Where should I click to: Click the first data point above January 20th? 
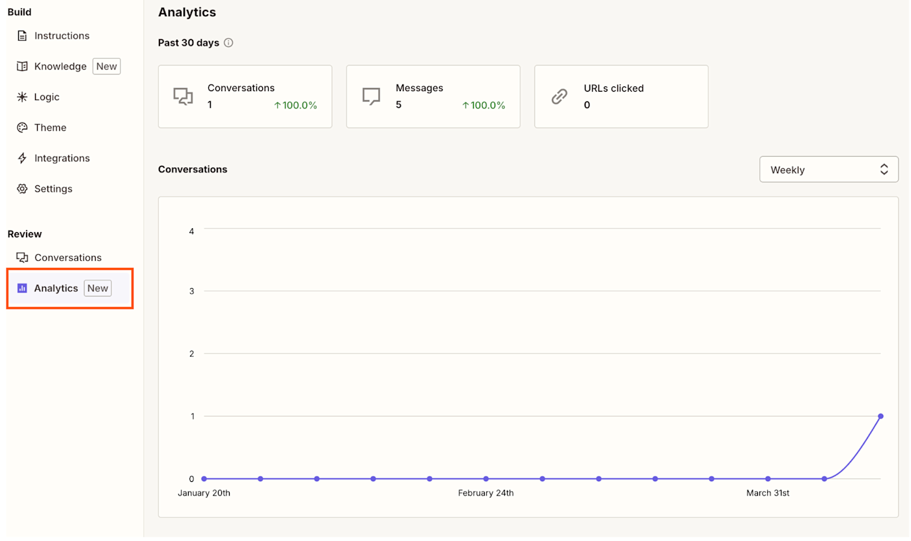coord(204,479)
